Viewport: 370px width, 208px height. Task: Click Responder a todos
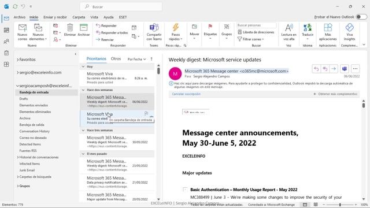tap(112, 33)
